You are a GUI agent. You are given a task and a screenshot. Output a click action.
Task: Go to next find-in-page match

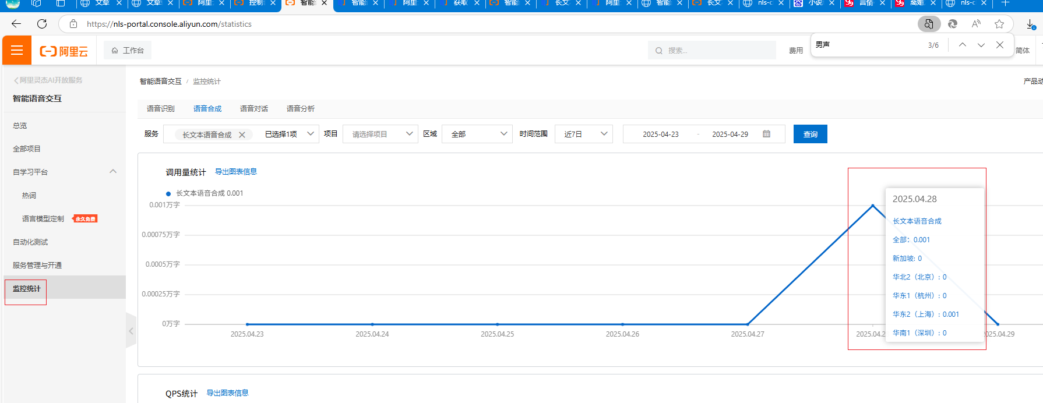pyautogui.click(x=981, y=45)
